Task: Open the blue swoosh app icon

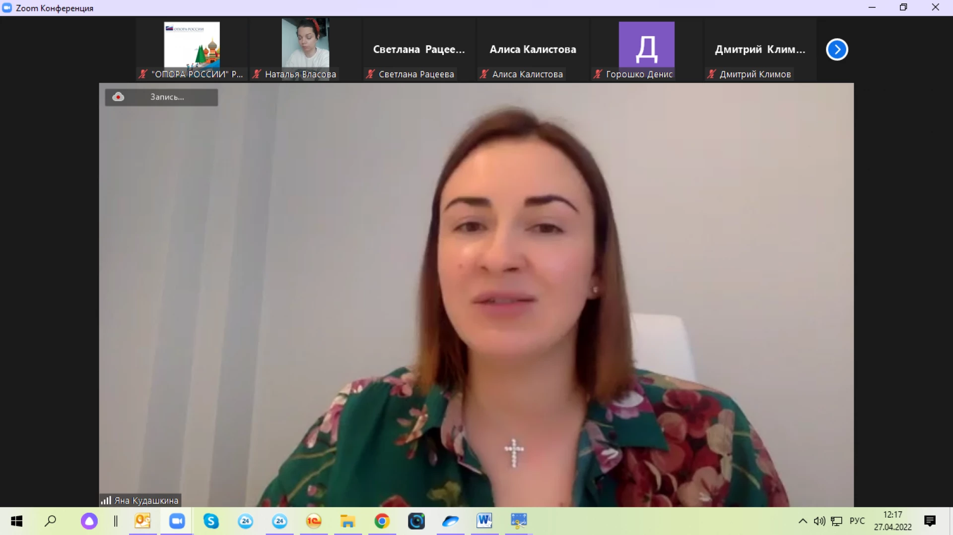Action: point(450,521)
